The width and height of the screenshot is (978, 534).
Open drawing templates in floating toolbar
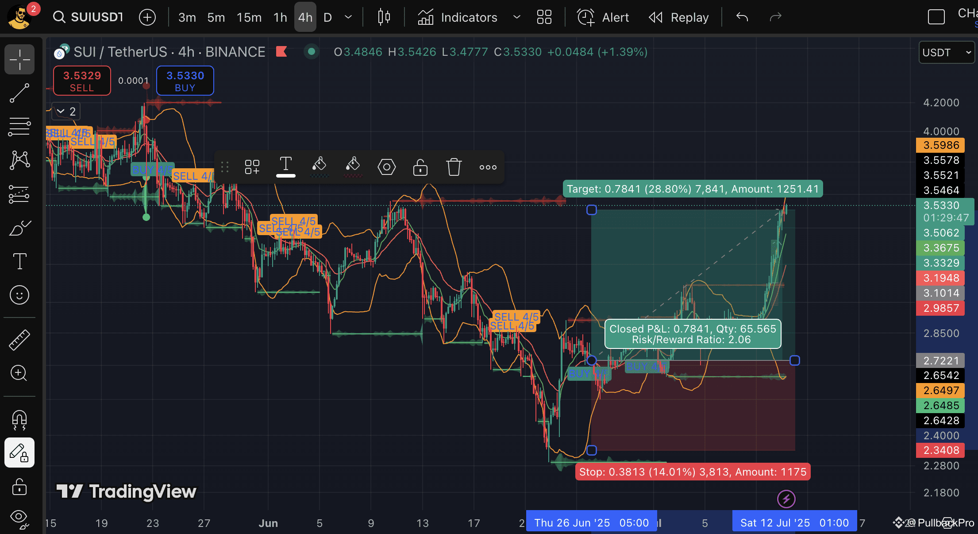[252, 167]
